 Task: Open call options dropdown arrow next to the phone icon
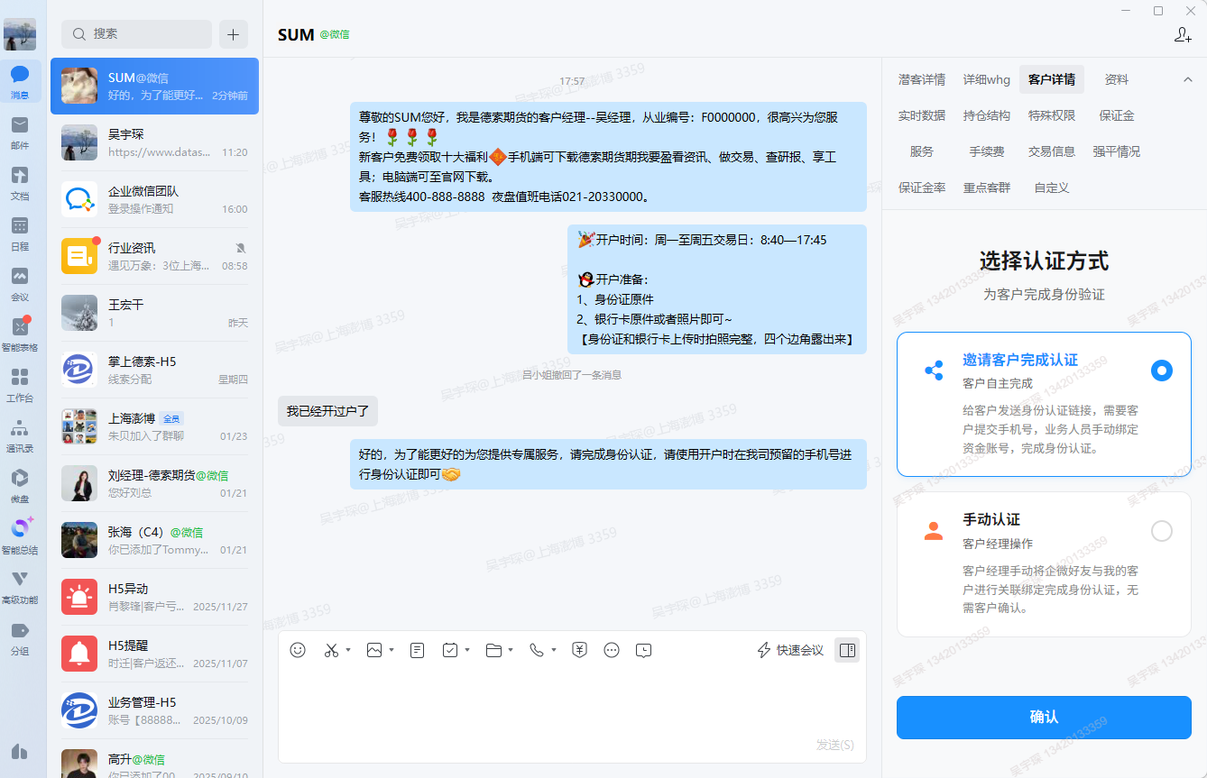tap(554, 650)
